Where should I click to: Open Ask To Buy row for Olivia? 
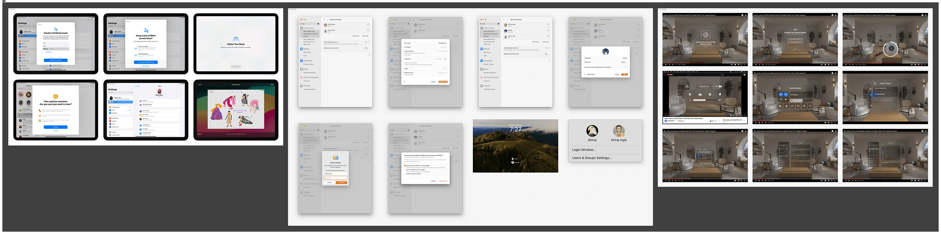[x=160, y=115]
